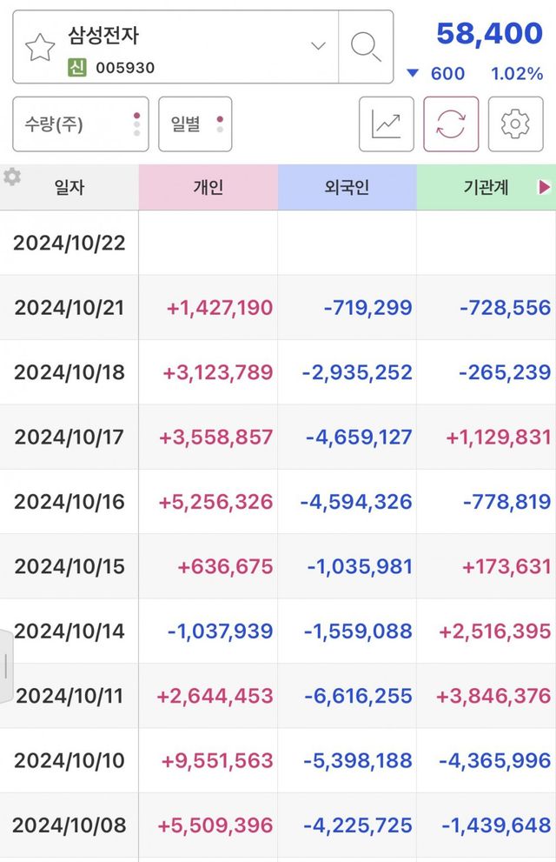Add 삼성전자 to favorites with star icon
This screenshot has height=862, width=556.
click(x=40, y=48)
